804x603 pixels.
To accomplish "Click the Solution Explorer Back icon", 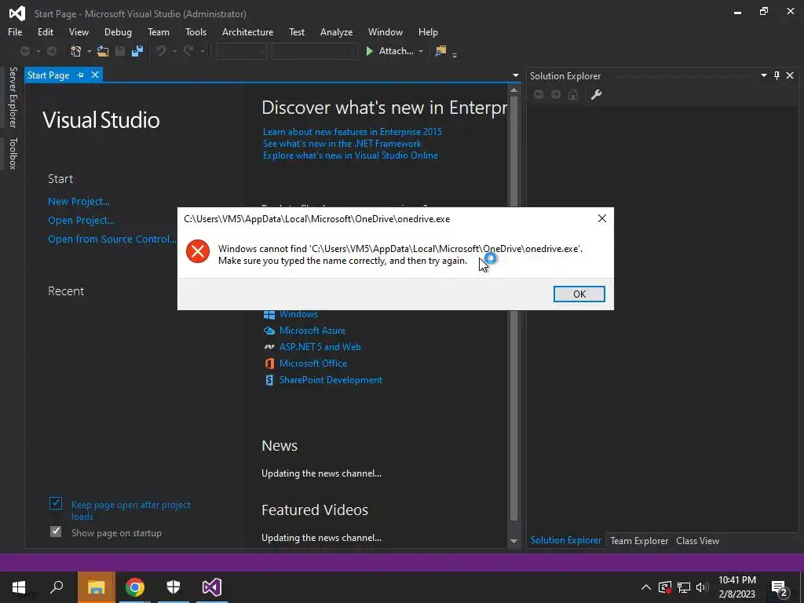I will coord(539,94).
